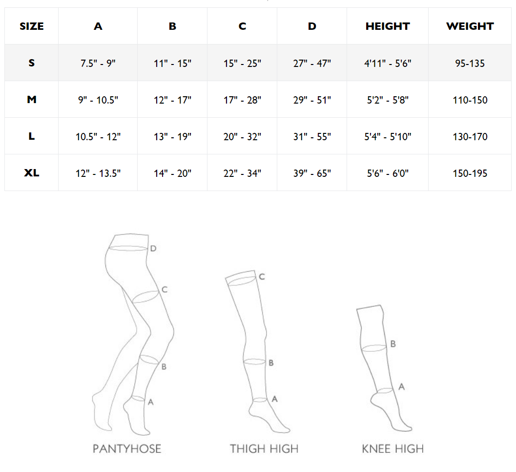Click the C label on thigh high diagram
This screenshot has width=516, height=472.
click(262, 277)
